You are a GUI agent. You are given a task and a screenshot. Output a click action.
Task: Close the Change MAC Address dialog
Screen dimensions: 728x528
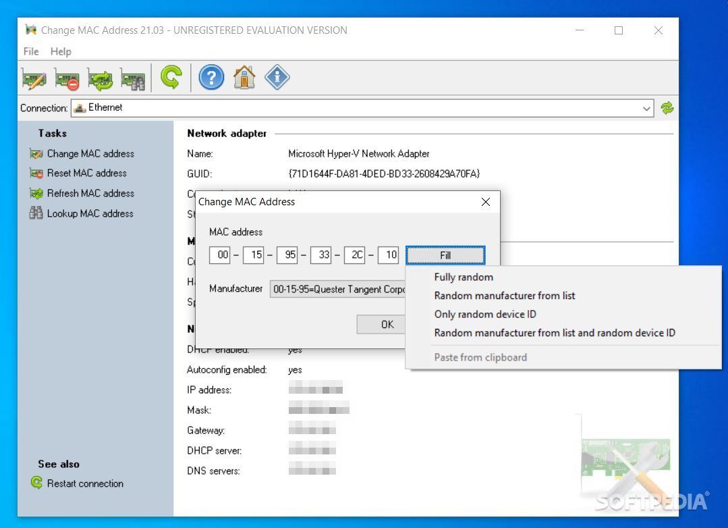point(486,202)
